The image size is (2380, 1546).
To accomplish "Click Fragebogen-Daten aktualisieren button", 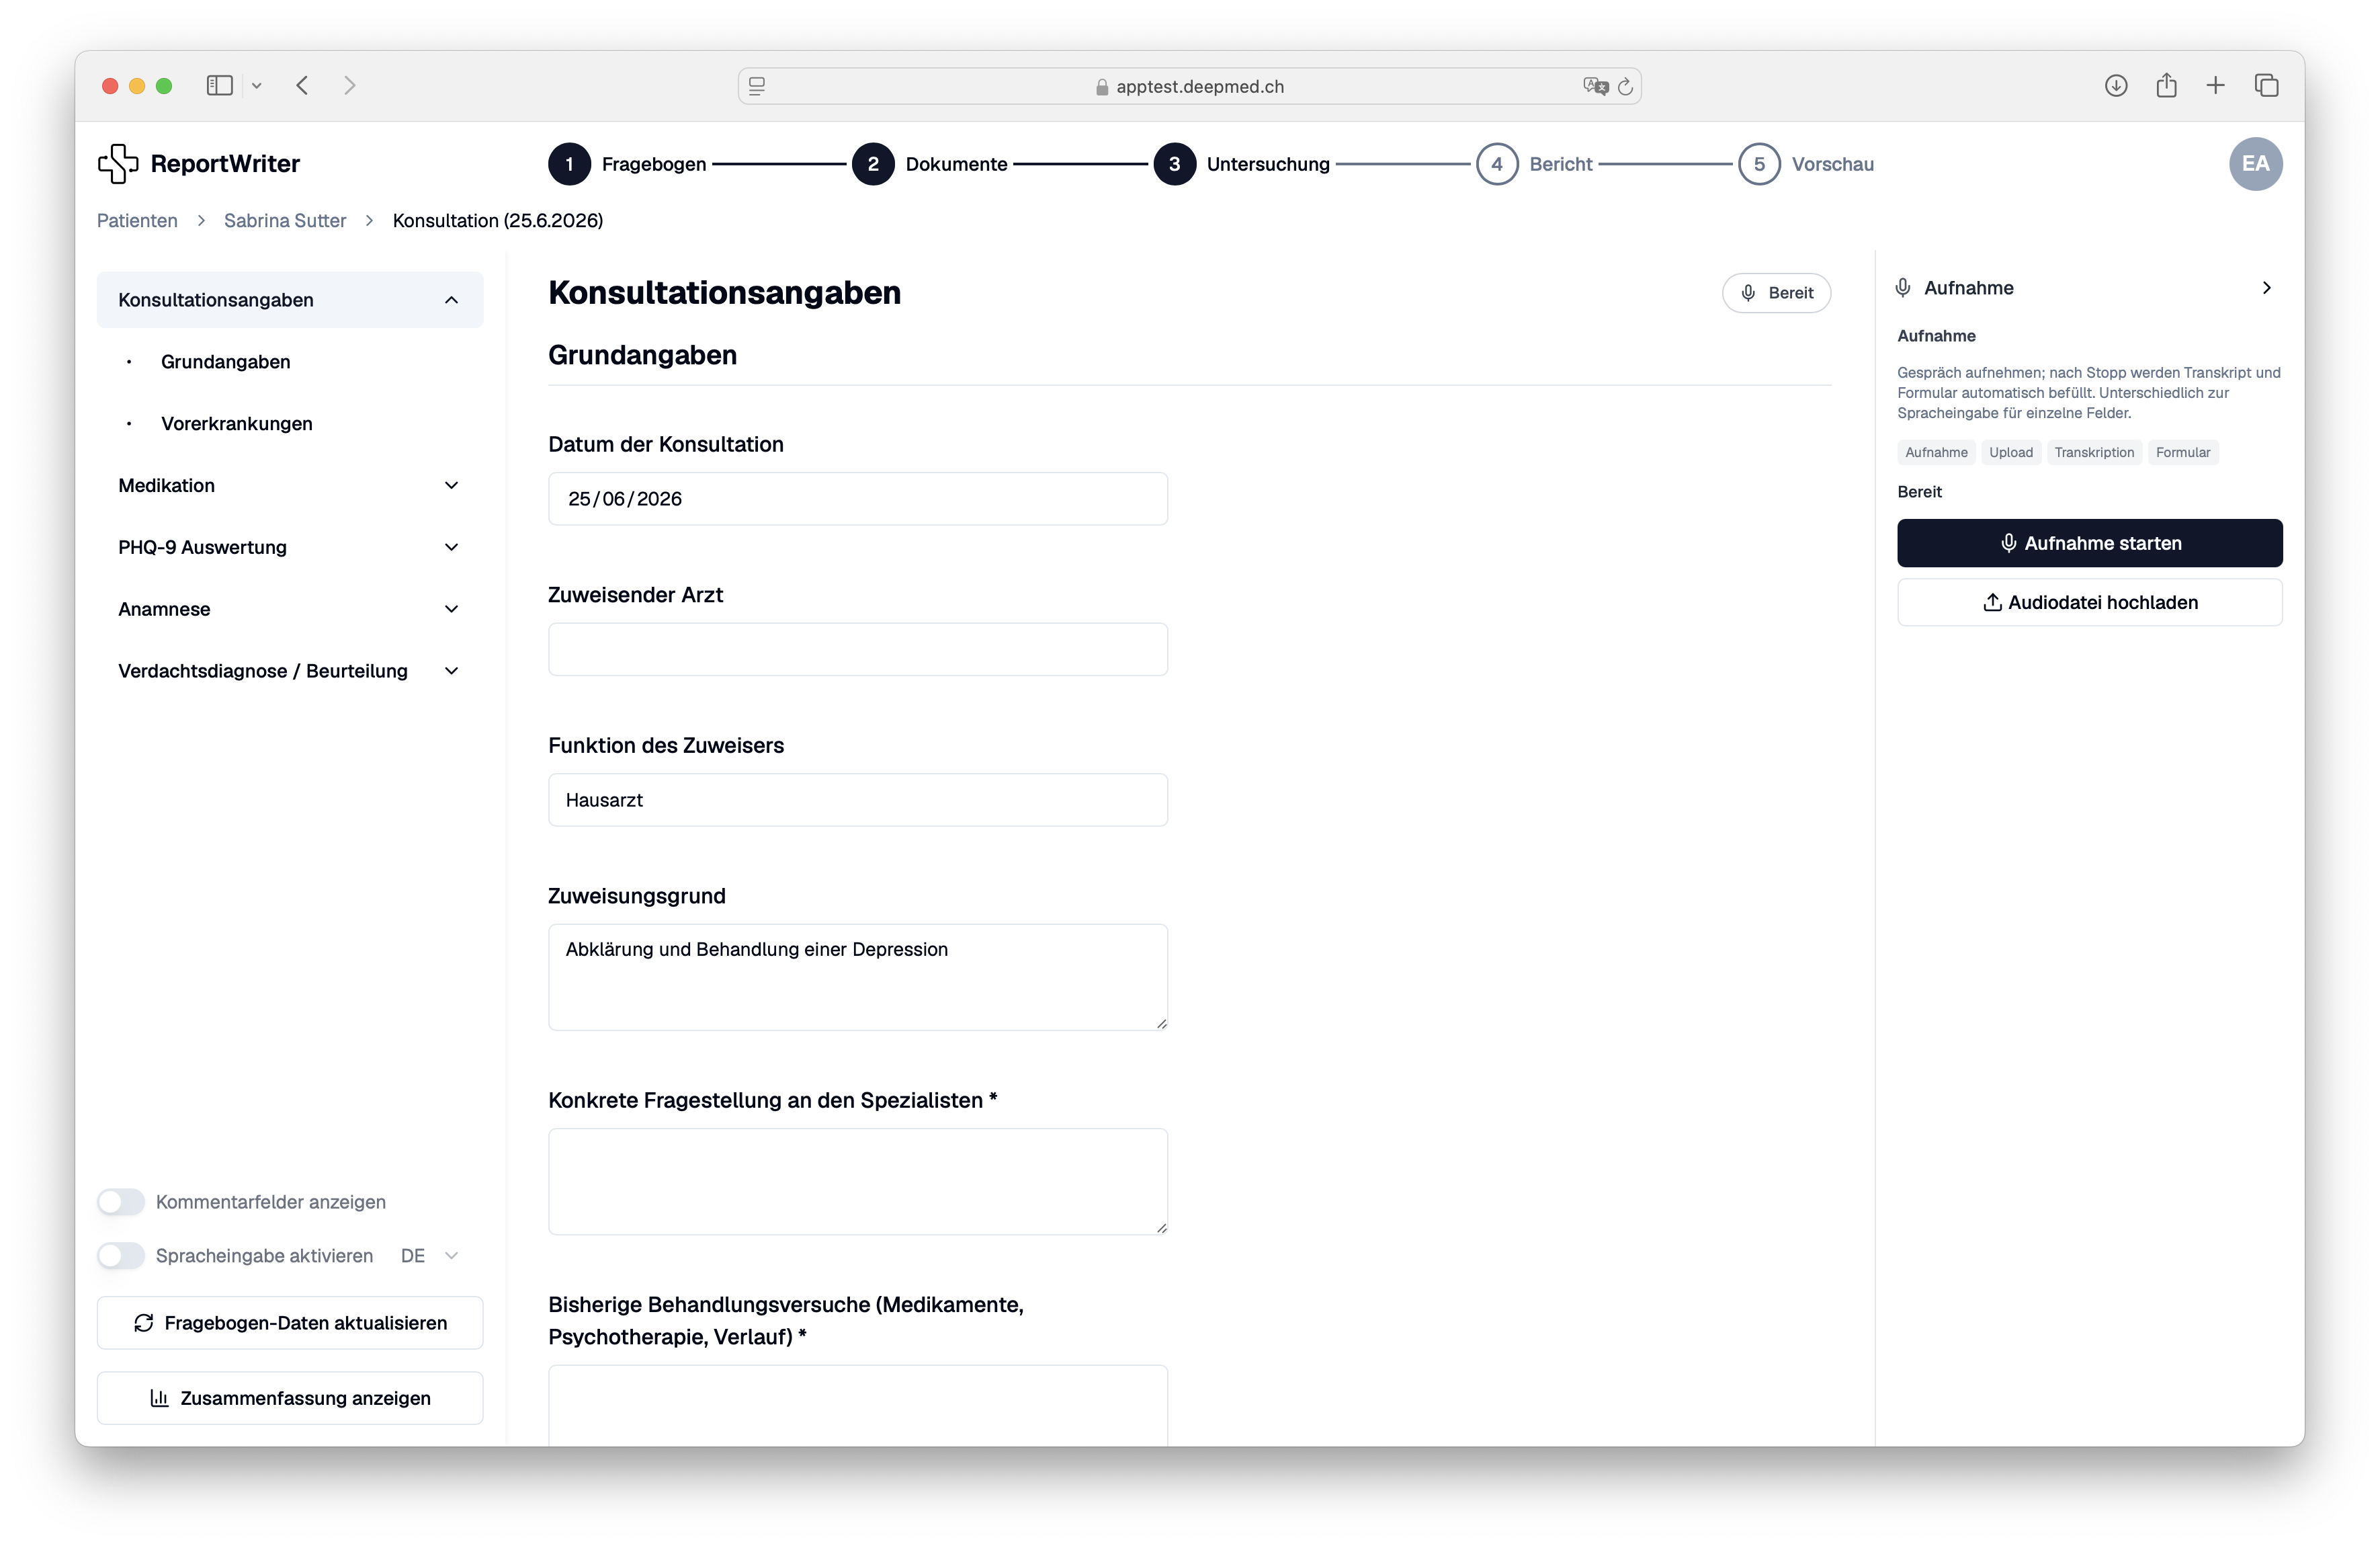I will [x=290, y=1323].
